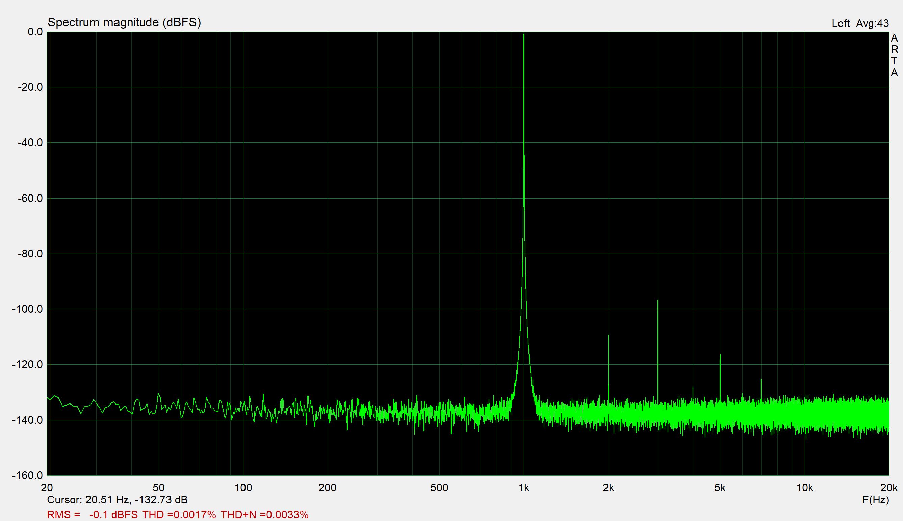Click the '2k' frequency axis label
Image resolution: width=903 pixels, height=521 pixels.
click(608, 487)
